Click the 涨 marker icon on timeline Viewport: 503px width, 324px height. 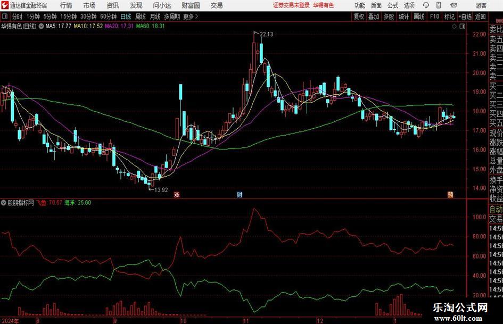[x=176, y=195]
